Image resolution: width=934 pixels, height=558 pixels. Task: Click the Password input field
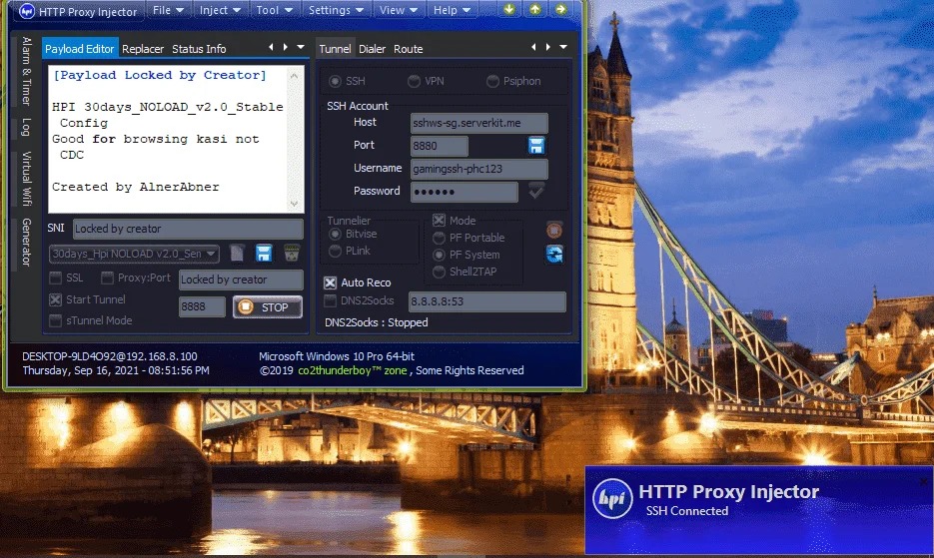(x=465, y=192)
